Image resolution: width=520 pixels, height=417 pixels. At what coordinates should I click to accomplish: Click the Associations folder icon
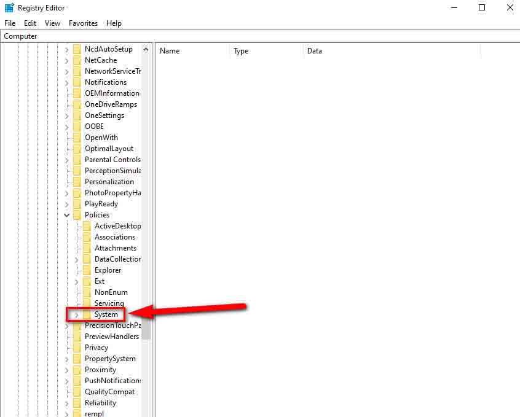pyautogui.click(x=87, y=237)
